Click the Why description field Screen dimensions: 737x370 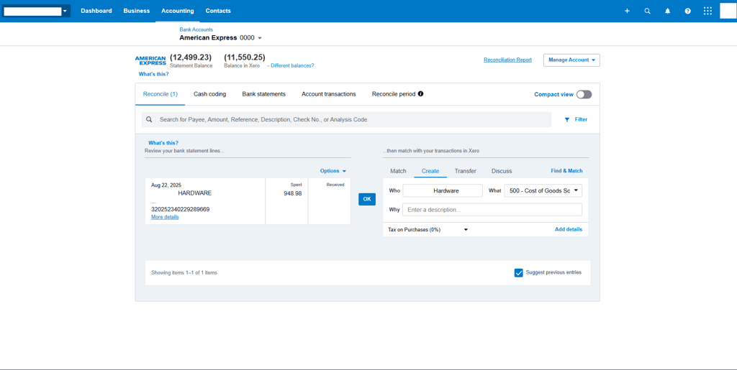point(492,210)
